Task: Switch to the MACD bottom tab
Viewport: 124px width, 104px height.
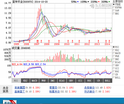Action: [x=34, y=81]
